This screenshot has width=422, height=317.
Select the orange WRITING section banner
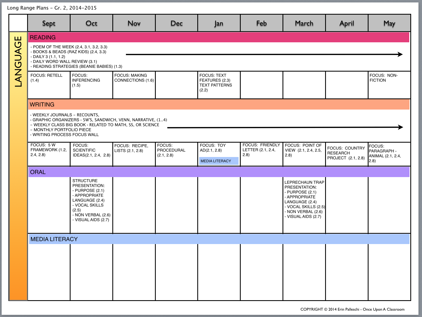(x=219, y=104)
